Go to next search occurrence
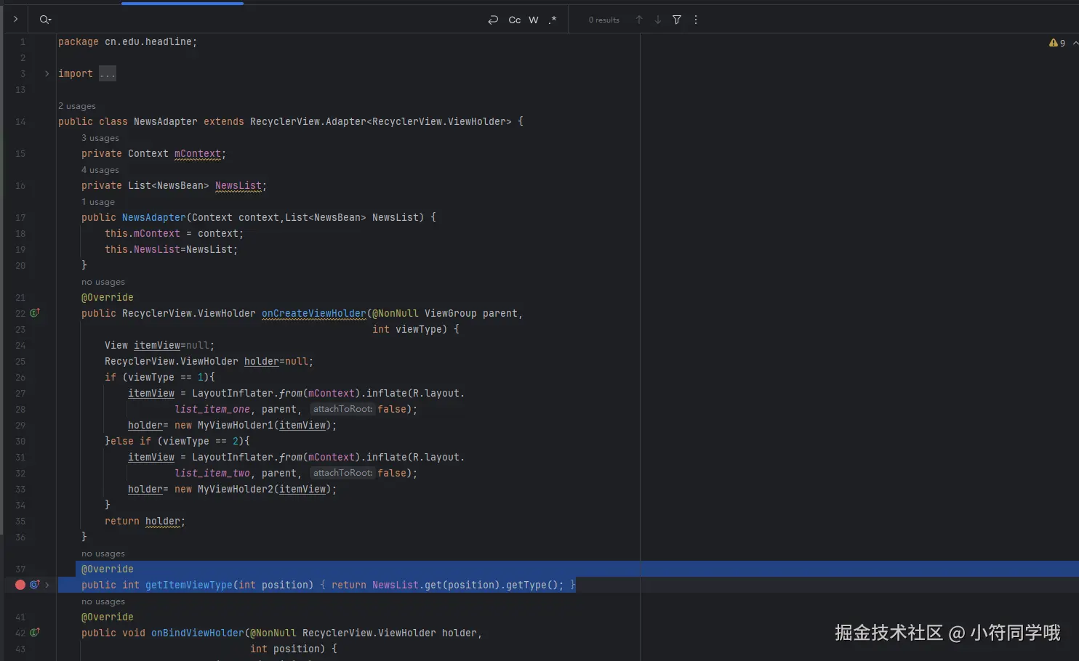Image resolution: width=1079 pixels, height=661 pixels. tap(658, 20)
